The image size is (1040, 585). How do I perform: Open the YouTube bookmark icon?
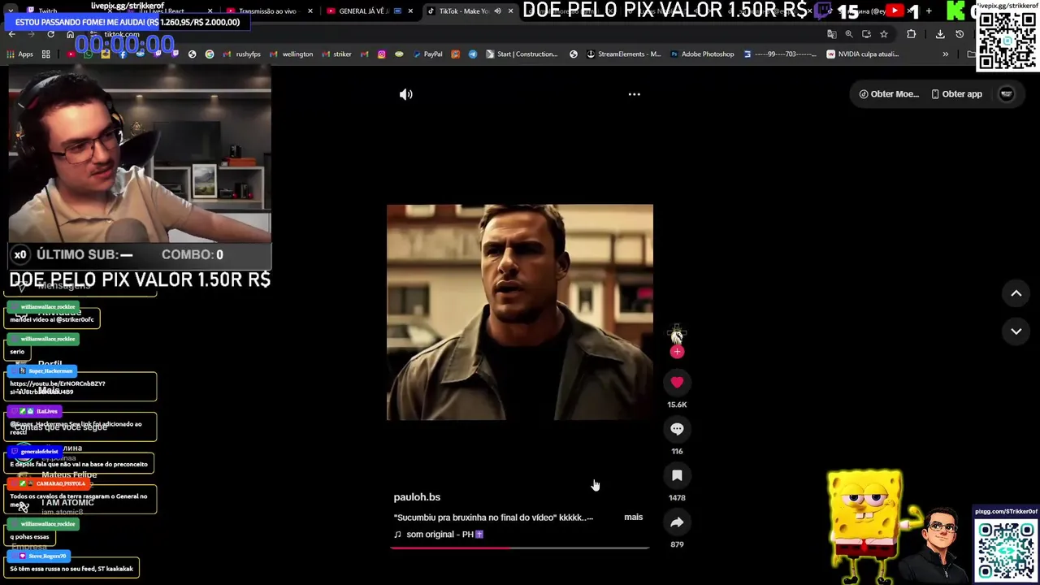pos(71,54)
